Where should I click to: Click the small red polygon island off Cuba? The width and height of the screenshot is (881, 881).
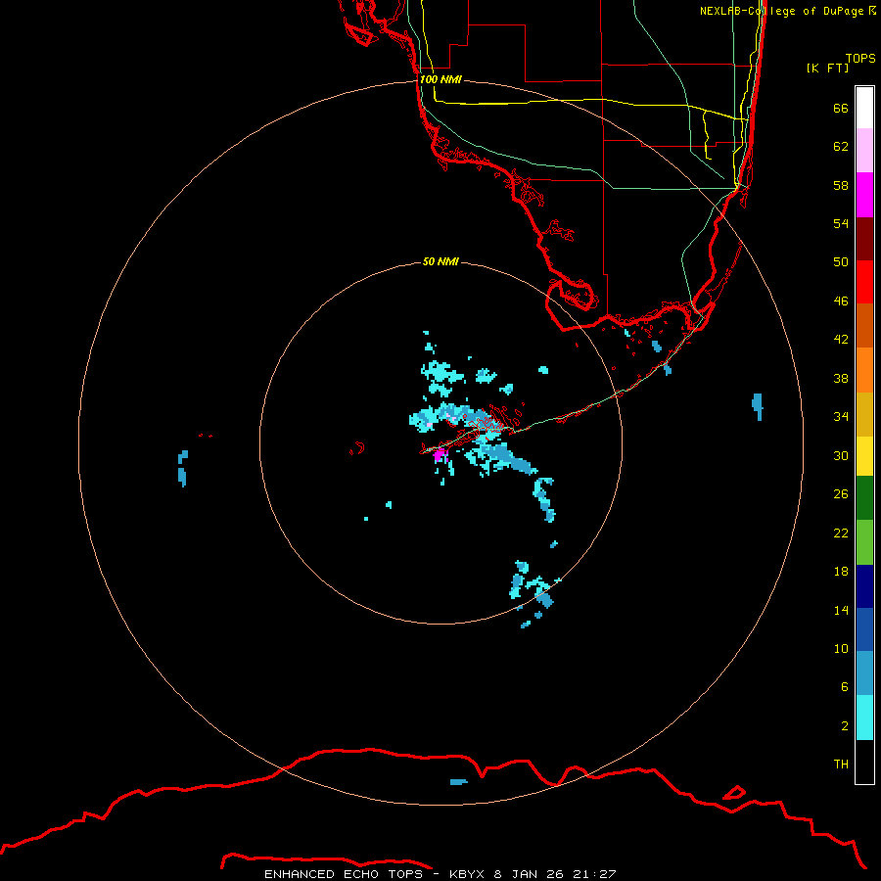(734, 793)
